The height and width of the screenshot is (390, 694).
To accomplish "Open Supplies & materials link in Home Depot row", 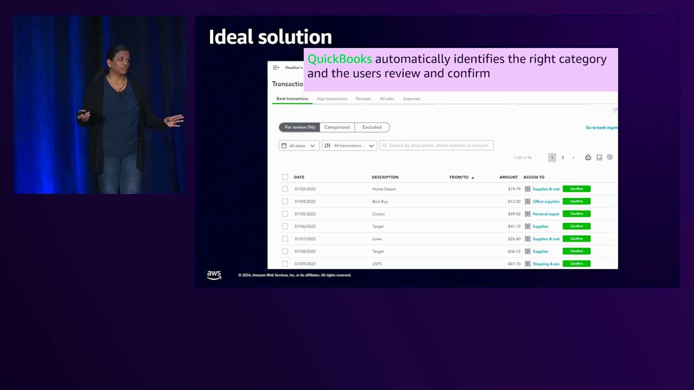I will tap(546, 189).
